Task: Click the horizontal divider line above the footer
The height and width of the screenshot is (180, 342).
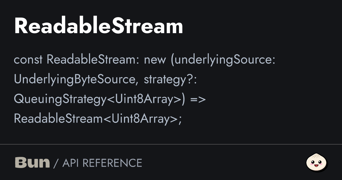Action: pyautogui.click(x=171, y=145)
